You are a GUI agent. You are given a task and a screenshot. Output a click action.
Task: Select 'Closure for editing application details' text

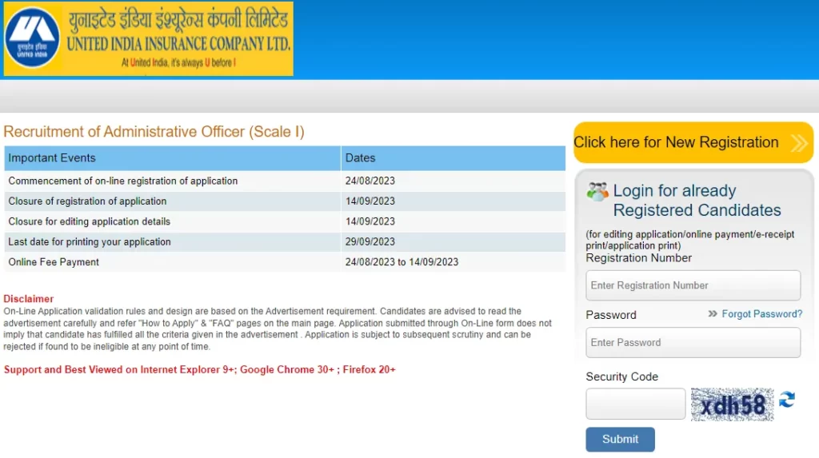pyautogui.click(x=90, y=221)
